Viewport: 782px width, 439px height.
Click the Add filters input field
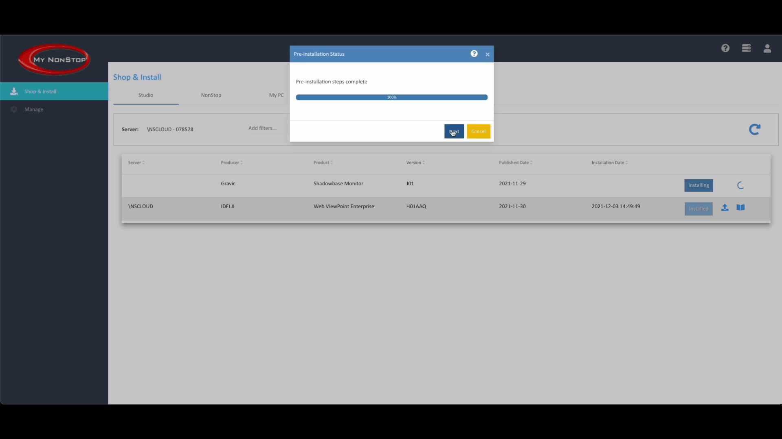(x=262, y=128)
